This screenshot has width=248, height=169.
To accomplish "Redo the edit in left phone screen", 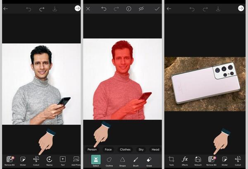I will pos(42,9).
